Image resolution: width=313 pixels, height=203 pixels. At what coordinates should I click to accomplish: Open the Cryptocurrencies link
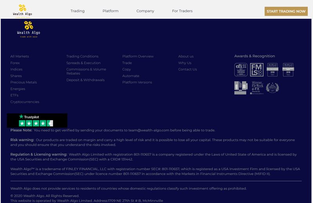click(x=25, y=102)
